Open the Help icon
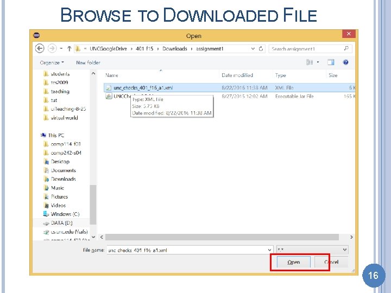This screenshot has width=391, height=293. (345, 62)
